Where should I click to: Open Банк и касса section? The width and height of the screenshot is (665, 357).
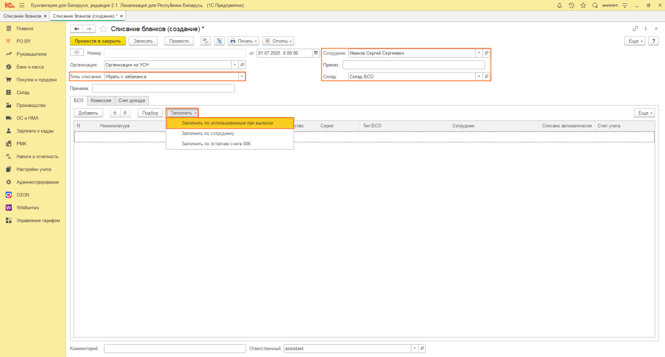(x=30, y=67)
